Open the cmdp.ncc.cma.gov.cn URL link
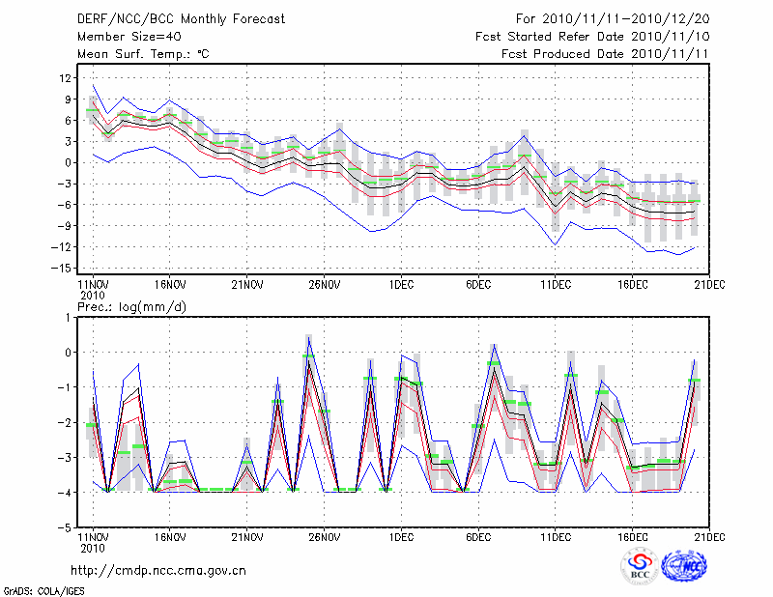The height and width of the screenshot is (597, 773). point(158,570)
